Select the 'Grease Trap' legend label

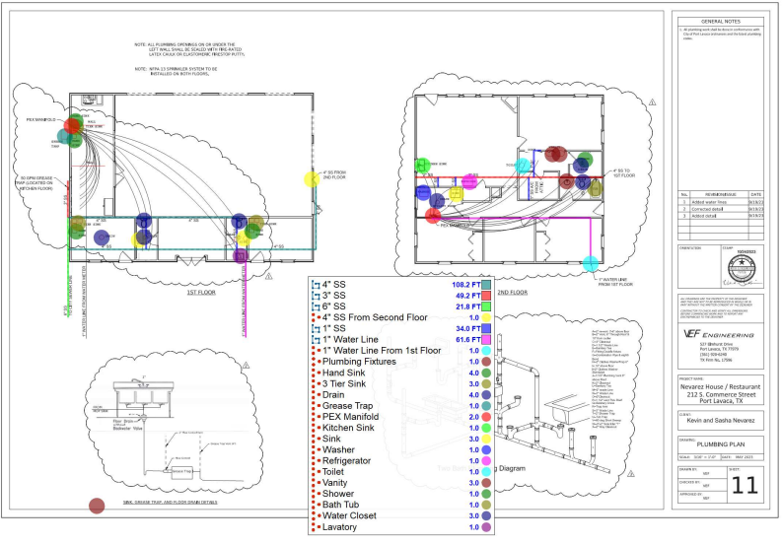point(348,406)
